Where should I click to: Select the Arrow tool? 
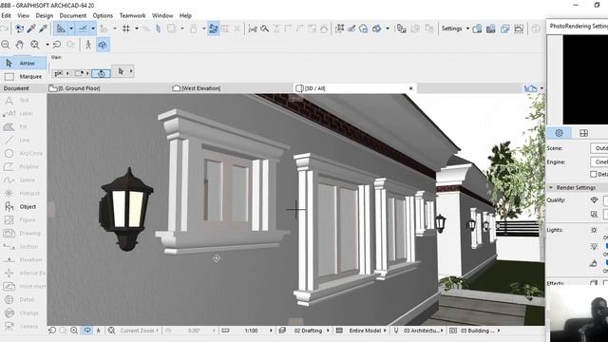(23, 63)
